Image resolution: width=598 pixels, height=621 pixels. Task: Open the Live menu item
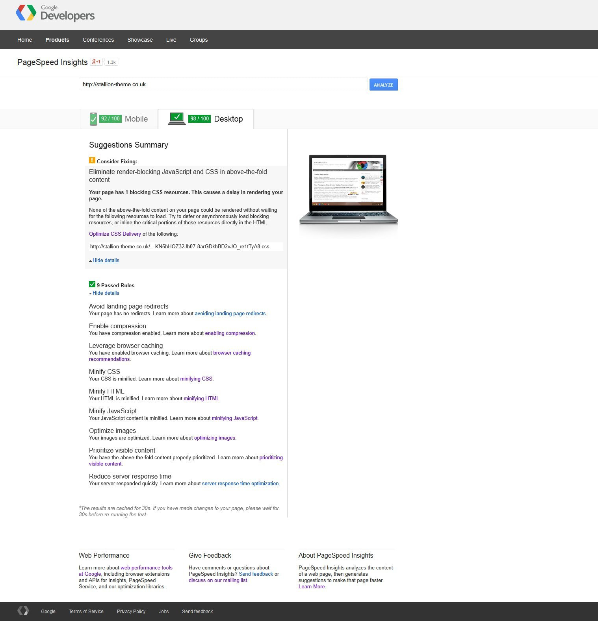click(171, 40)
